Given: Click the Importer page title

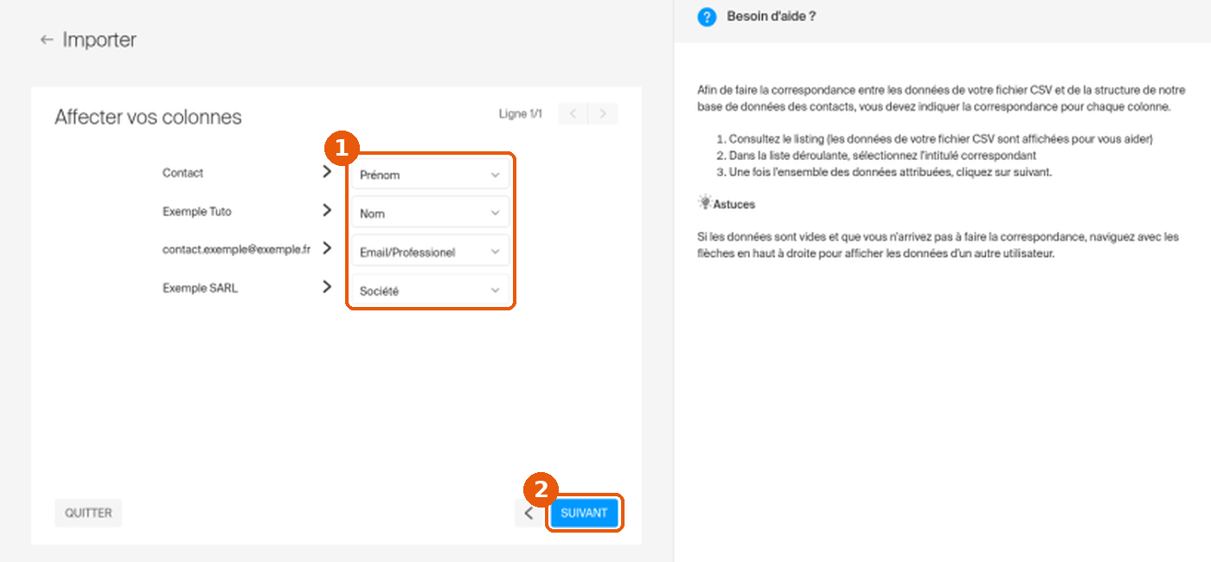Looking at the screenshot, I should (99, 40).
